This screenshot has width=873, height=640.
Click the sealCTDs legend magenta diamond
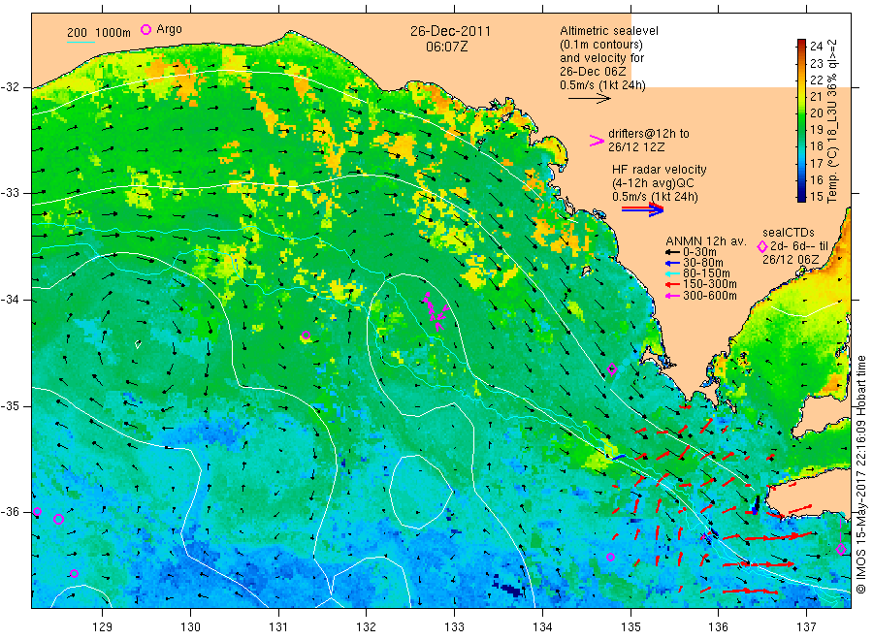pyautogui.click(x=762, y=246)
